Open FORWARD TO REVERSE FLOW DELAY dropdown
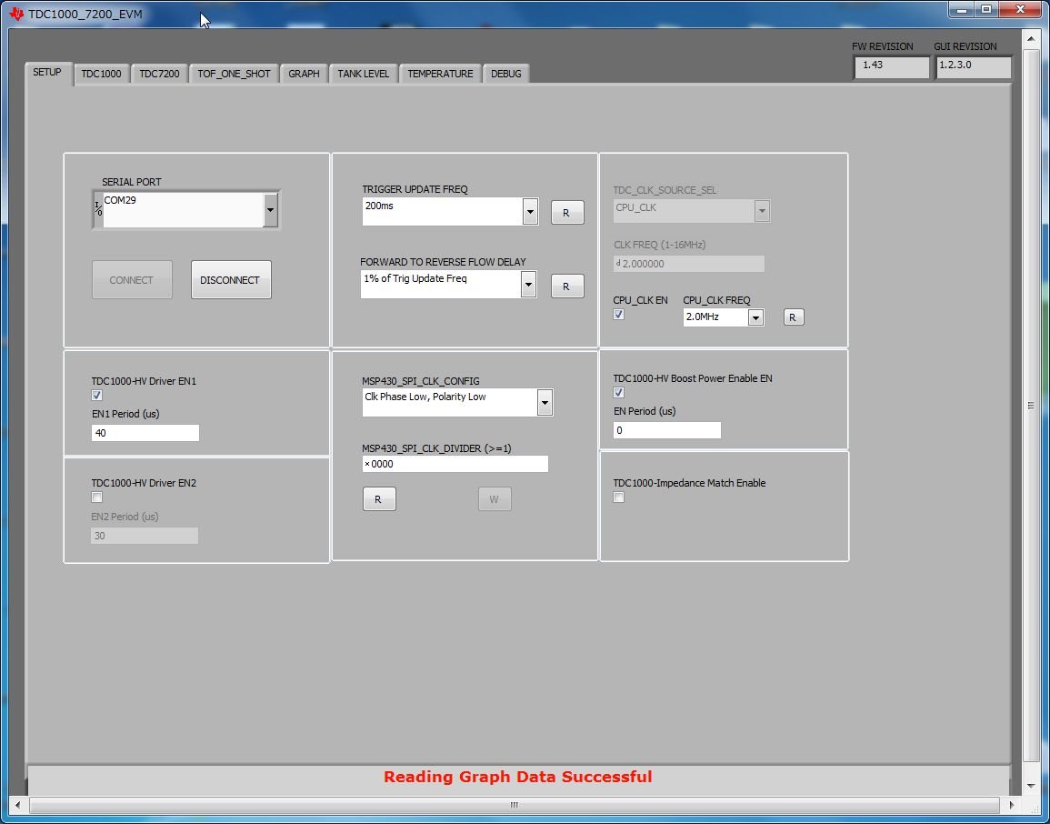This screenshot has width=1050, height=824. pos(528,285)
